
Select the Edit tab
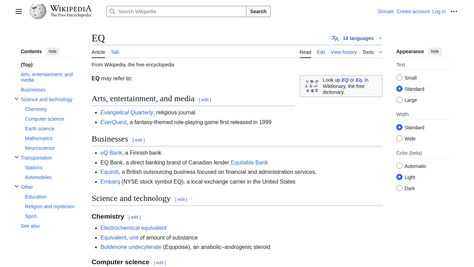coord(321,52)
